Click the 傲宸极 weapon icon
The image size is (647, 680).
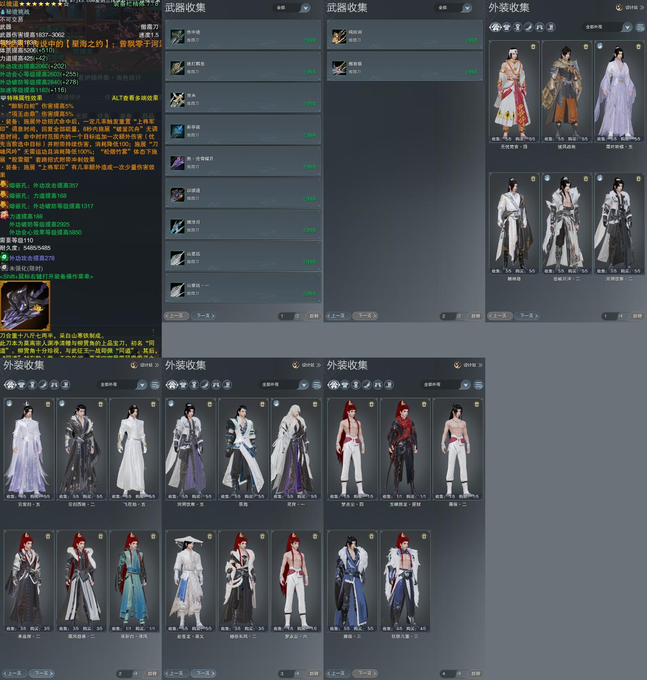(x=339, y=68)
